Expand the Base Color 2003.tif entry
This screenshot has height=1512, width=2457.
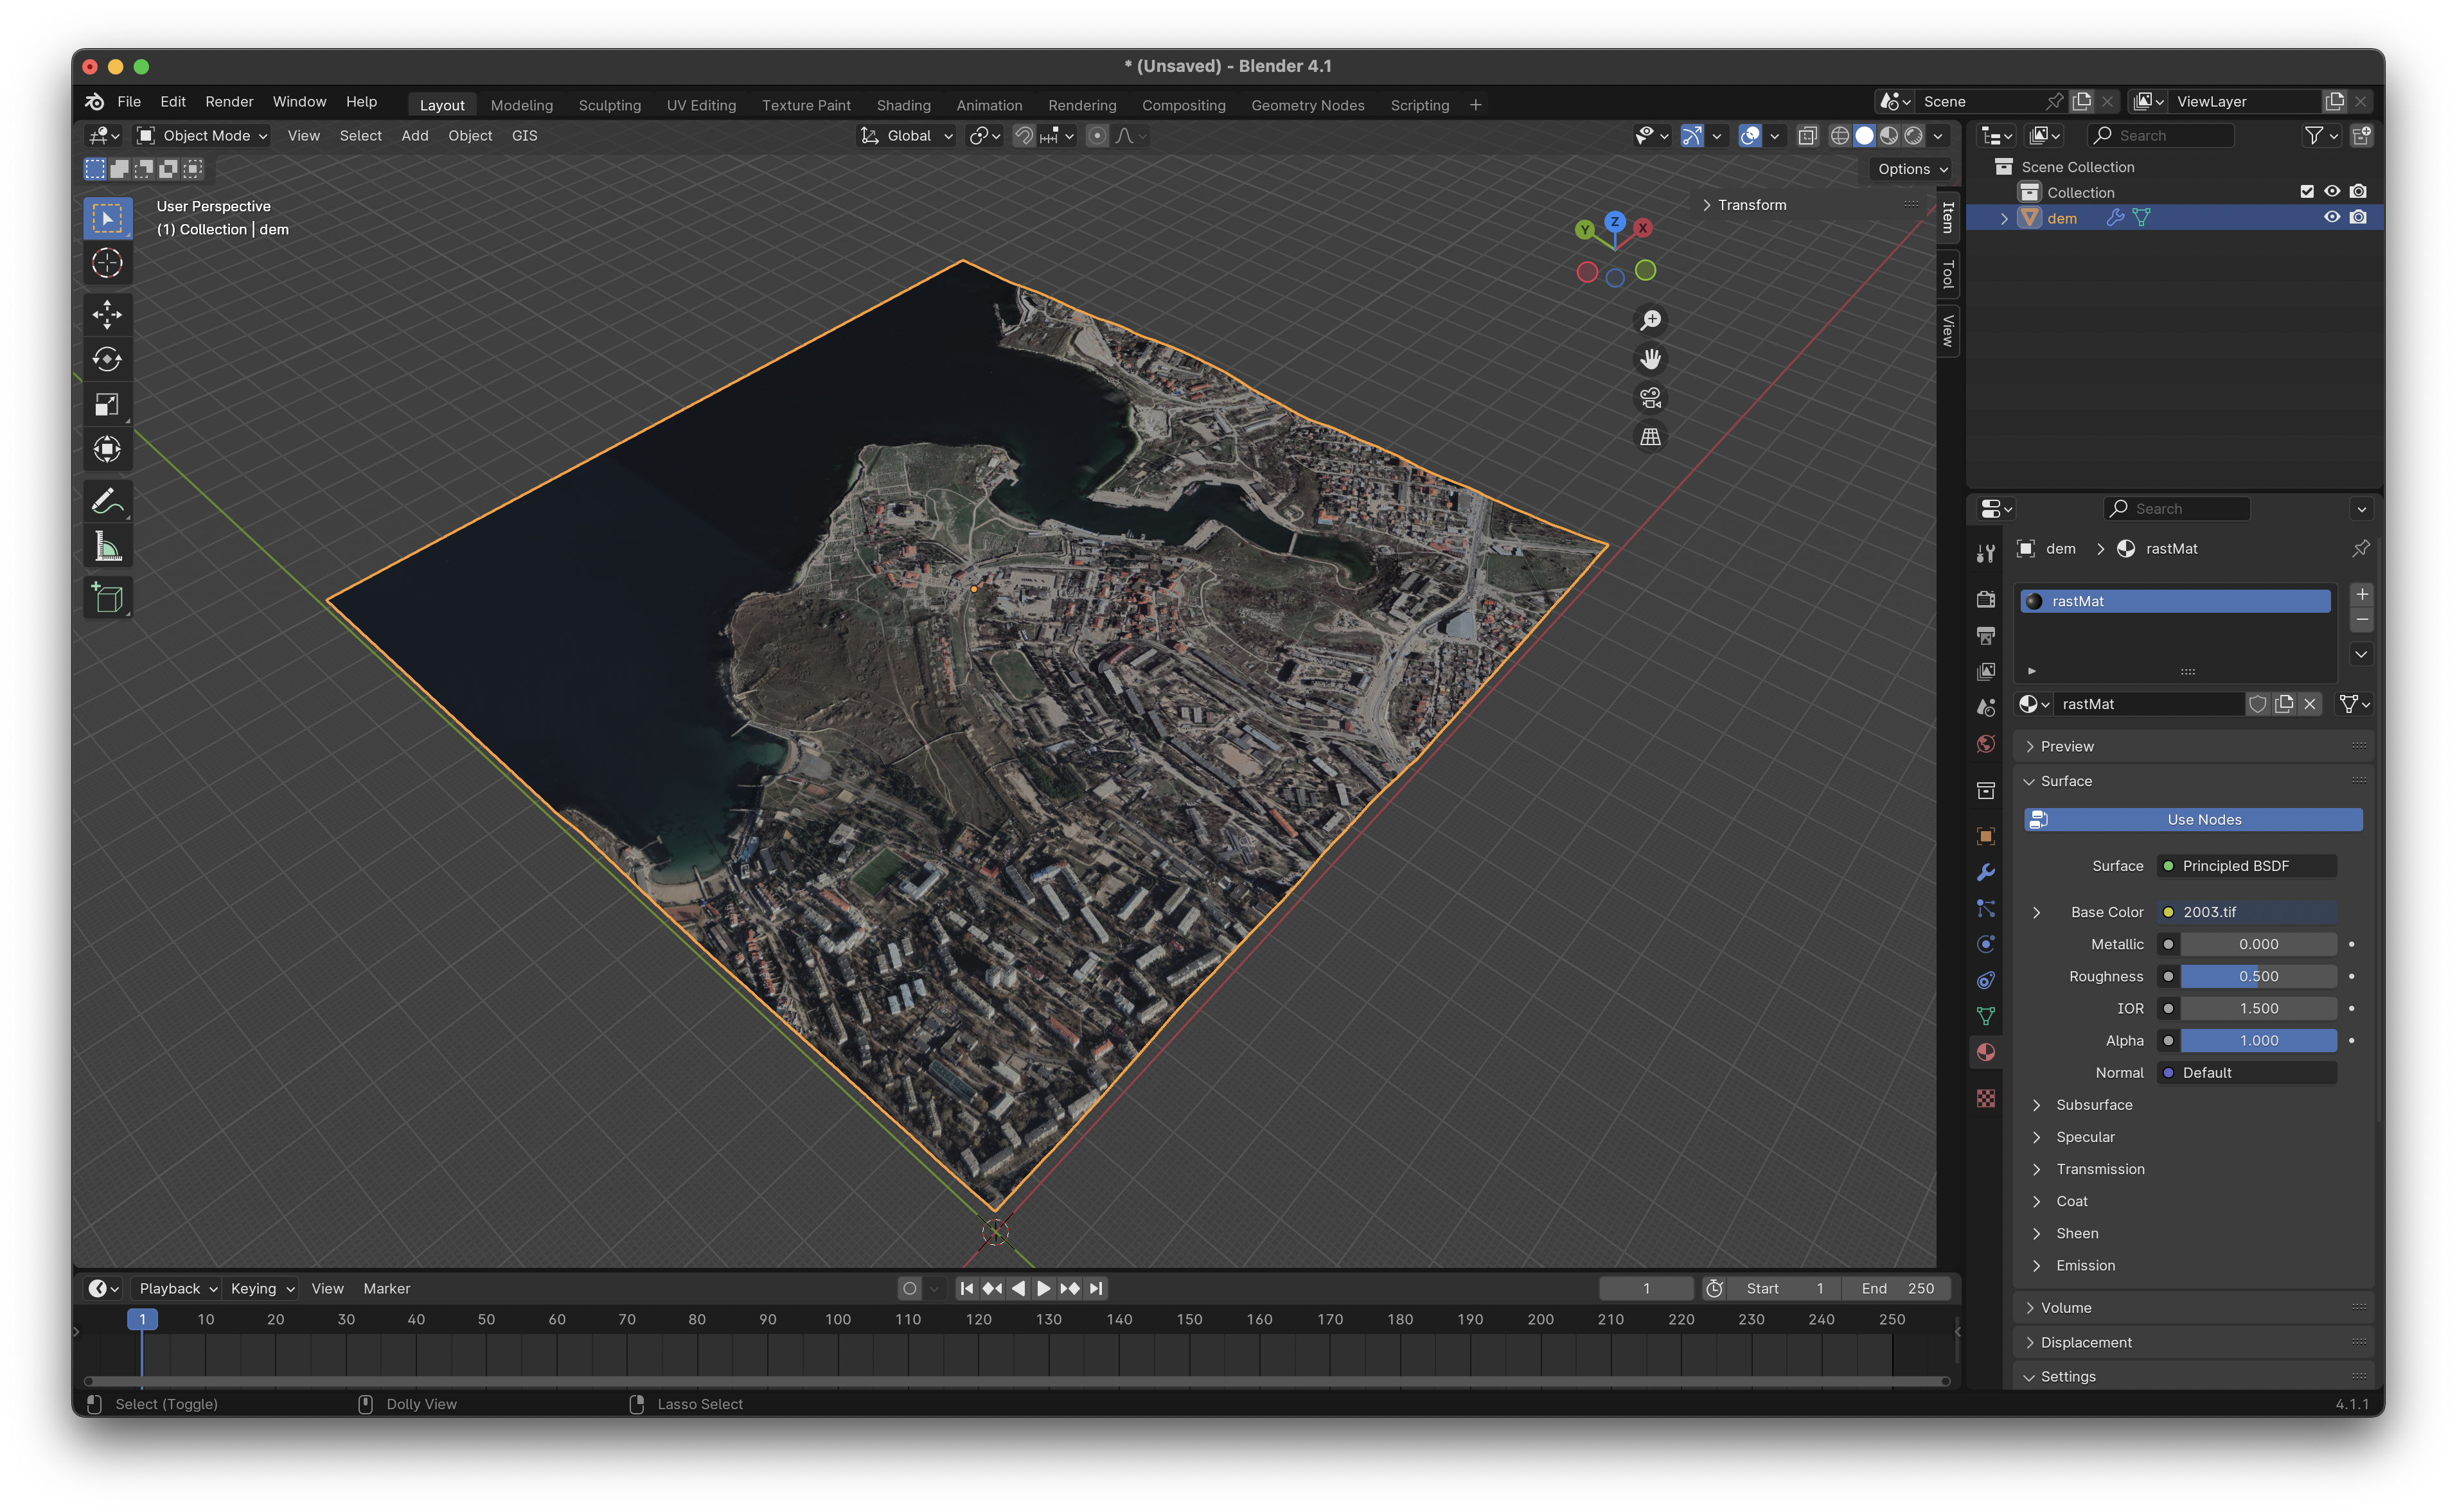click(x=2036, y=912)
